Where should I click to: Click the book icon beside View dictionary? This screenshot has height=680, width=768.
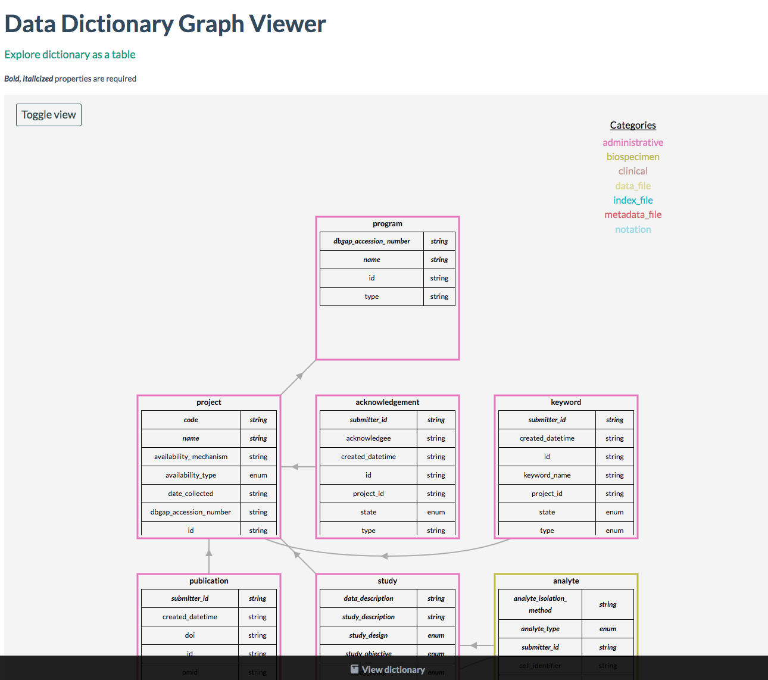(x=355, y=669)
